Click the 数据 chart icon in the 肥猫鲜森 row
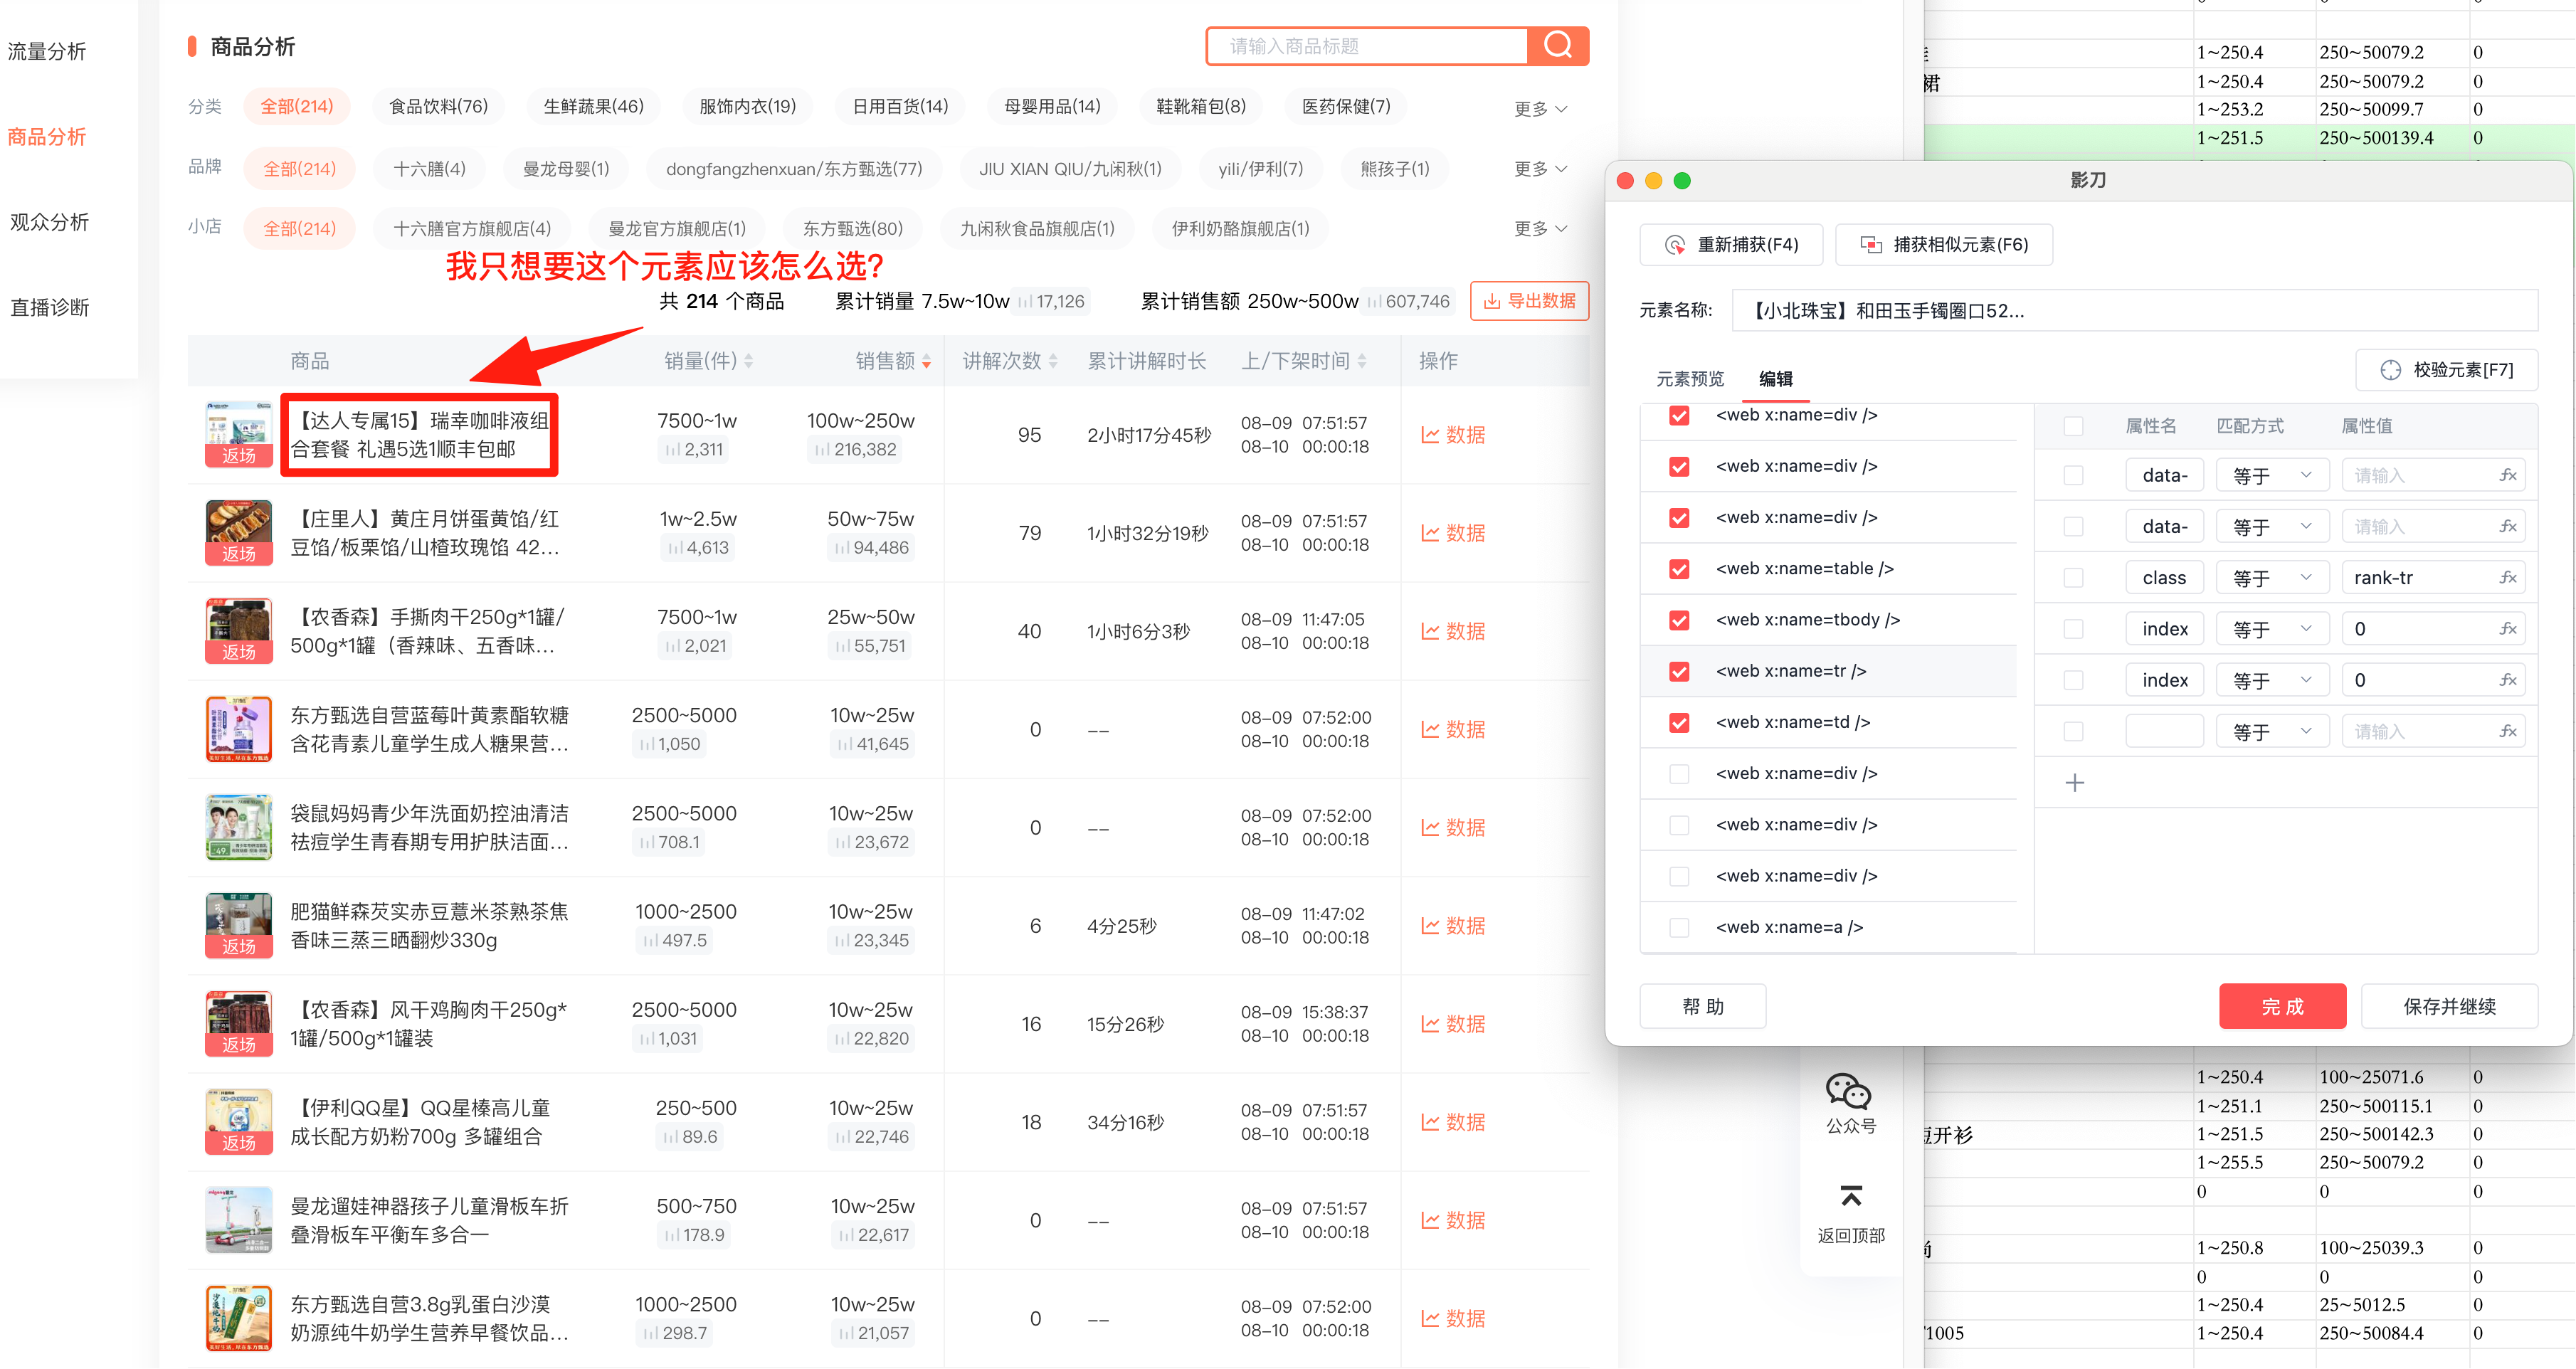Viewport: 2576px width, 1369px height. tap(1430, 925)
